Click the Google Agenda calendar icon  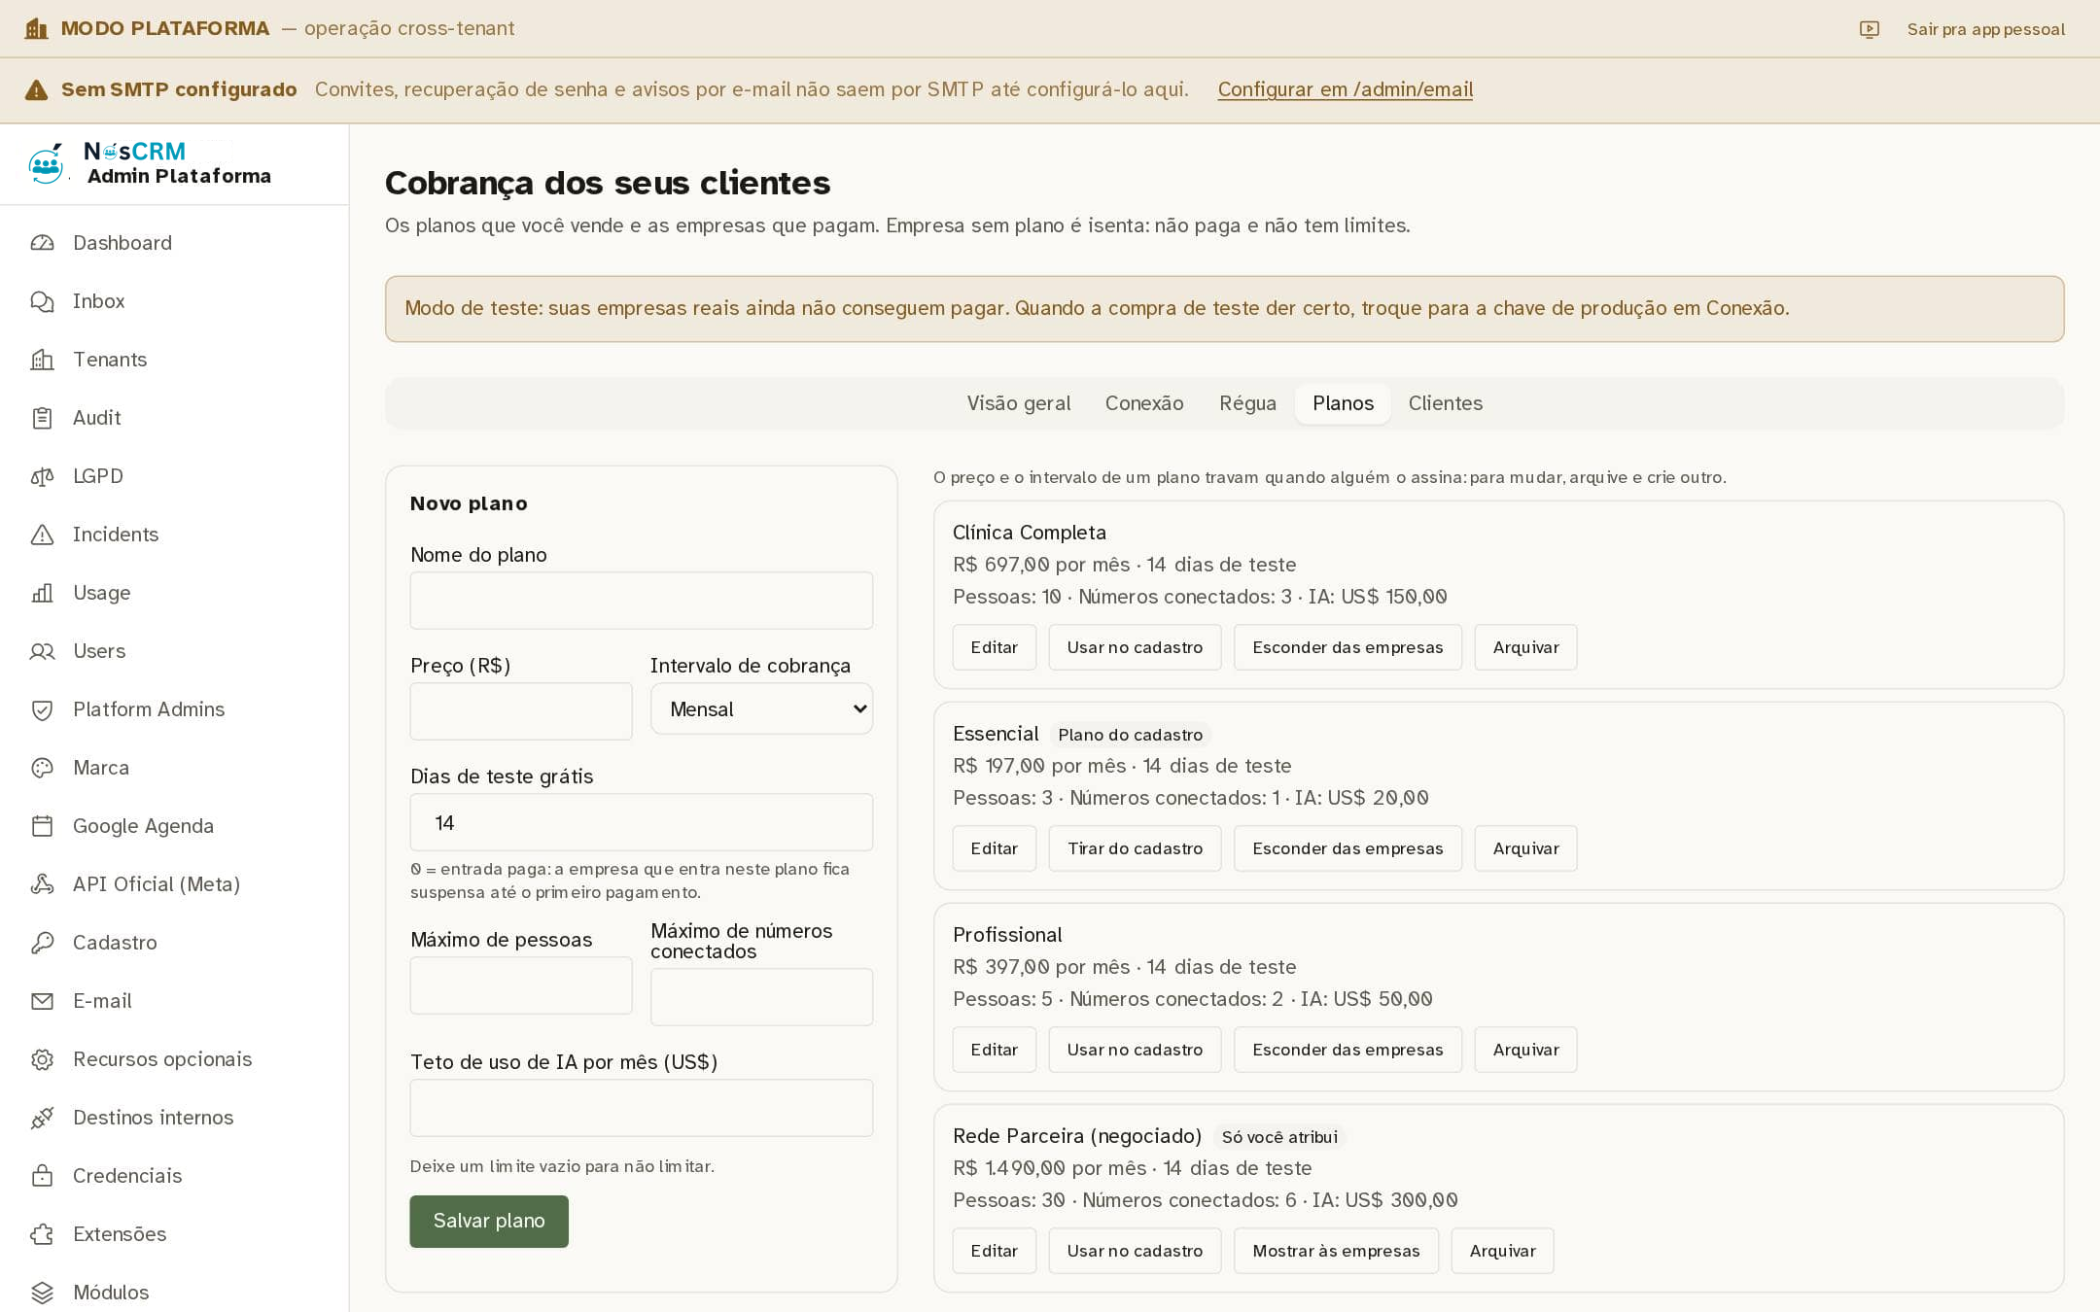click(x=42, y=826)
